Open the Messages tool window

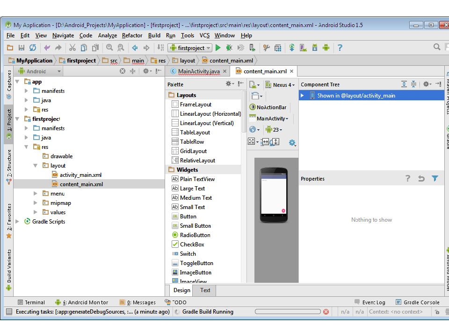click(138, 302)
